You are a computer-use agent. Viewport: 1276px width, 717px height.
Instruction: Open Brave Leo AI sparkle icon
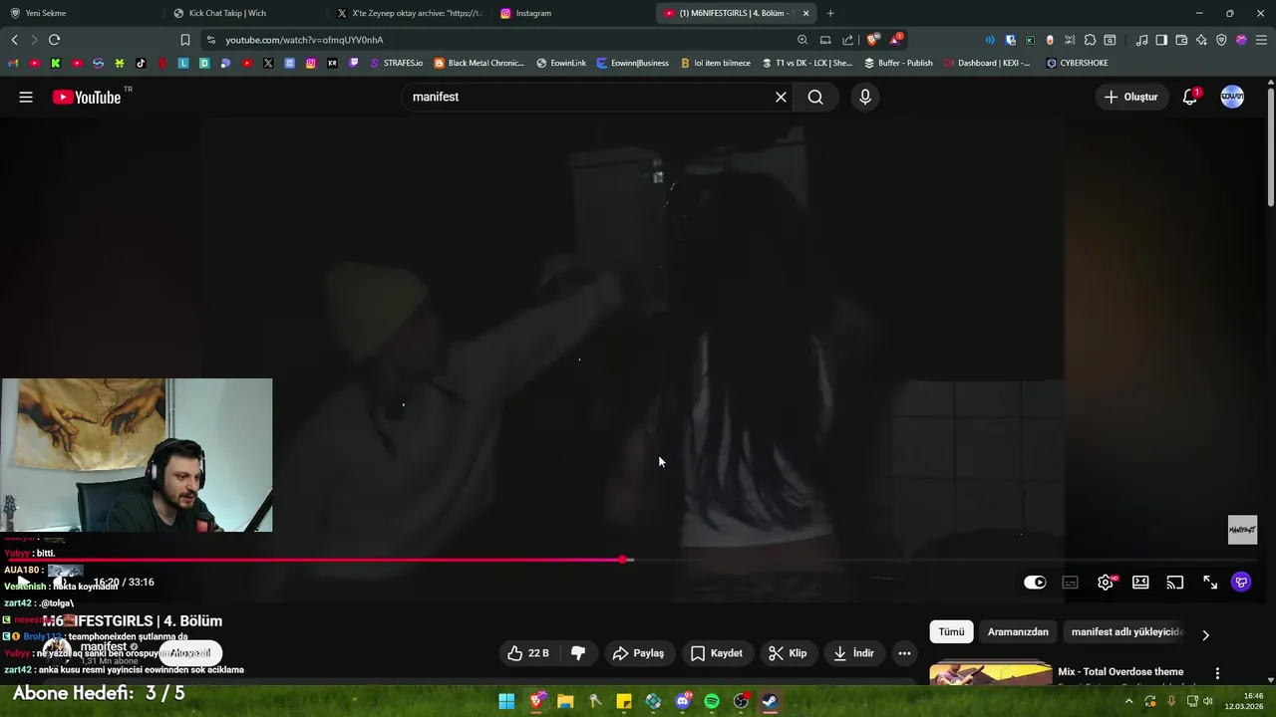click(x=1201, y=40)
